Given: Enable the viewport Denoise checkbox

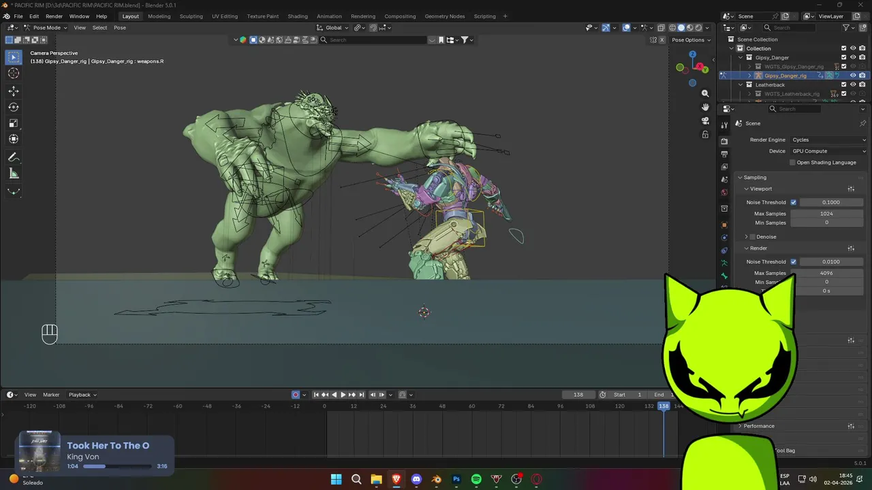Looking at the screenshot, I should (752, 237).
